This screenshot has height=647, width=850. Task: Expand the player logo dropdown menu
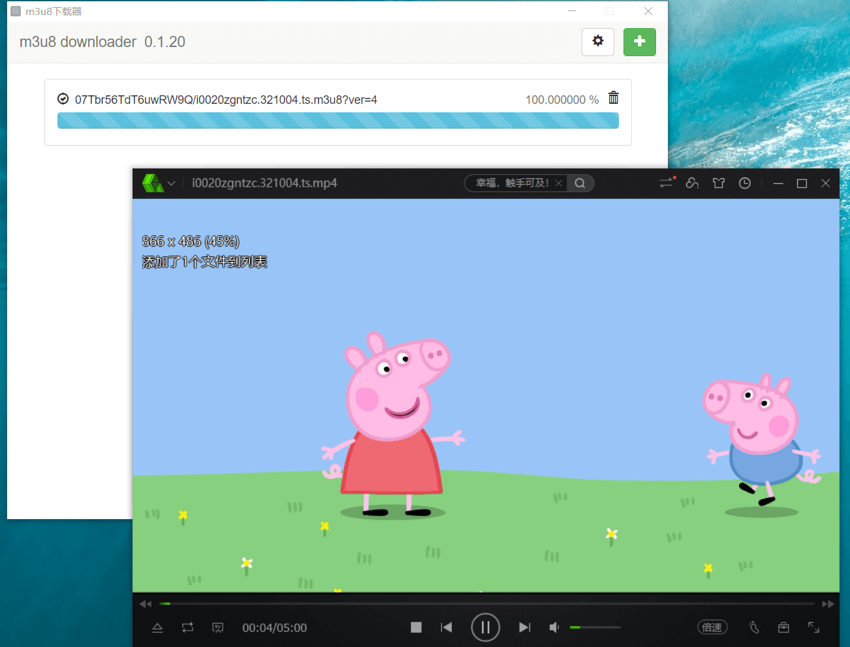click(x=171, y=183)
